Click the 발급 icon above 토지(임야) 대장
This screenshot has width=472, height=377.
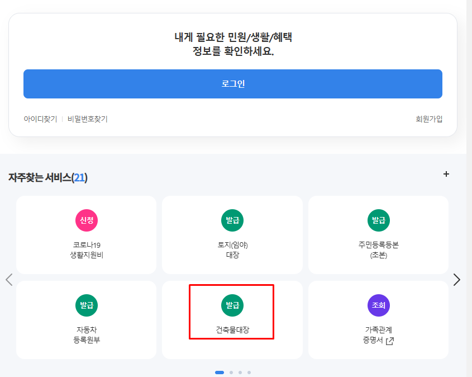pyautogui.click(x=232, y=220)
